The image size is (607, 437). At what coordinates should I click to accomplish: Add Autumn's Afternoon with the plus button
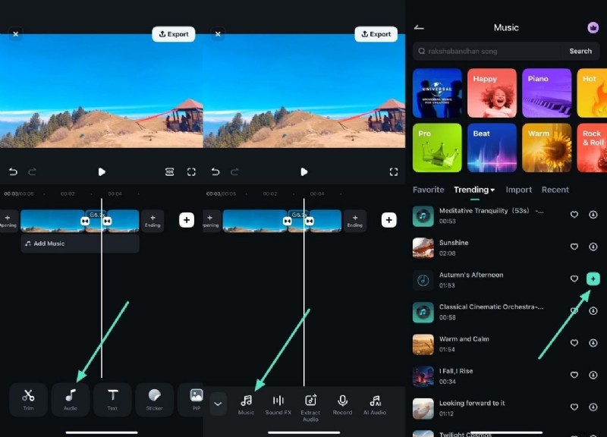coord(593,278)
